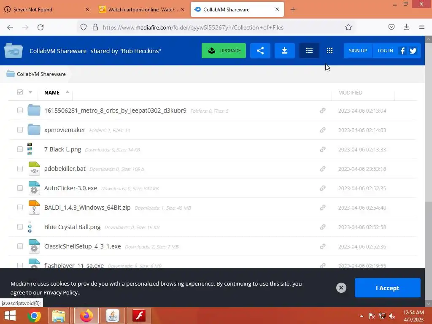Click the ClassicShellSetup exe file icon

click(34, 246)
